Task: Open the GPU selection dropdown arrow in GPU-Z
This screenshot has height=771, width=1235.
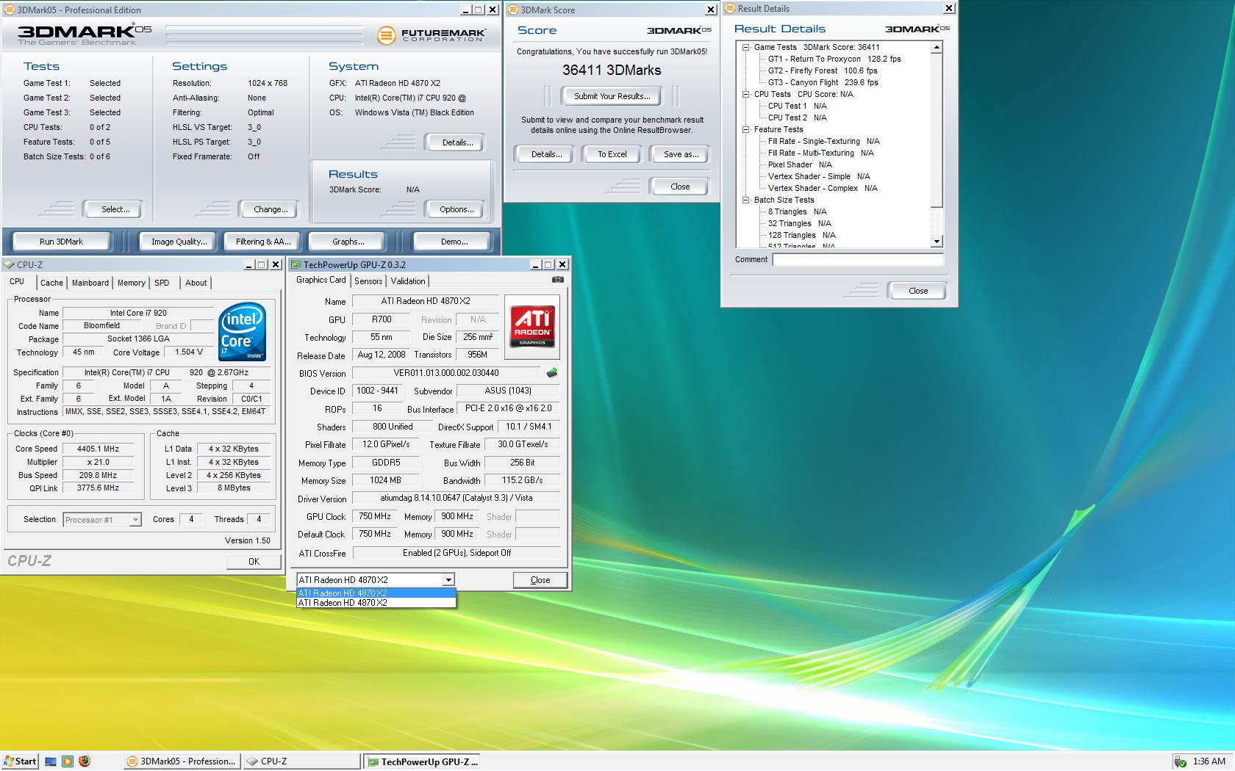Action: [x=448, y=580]
